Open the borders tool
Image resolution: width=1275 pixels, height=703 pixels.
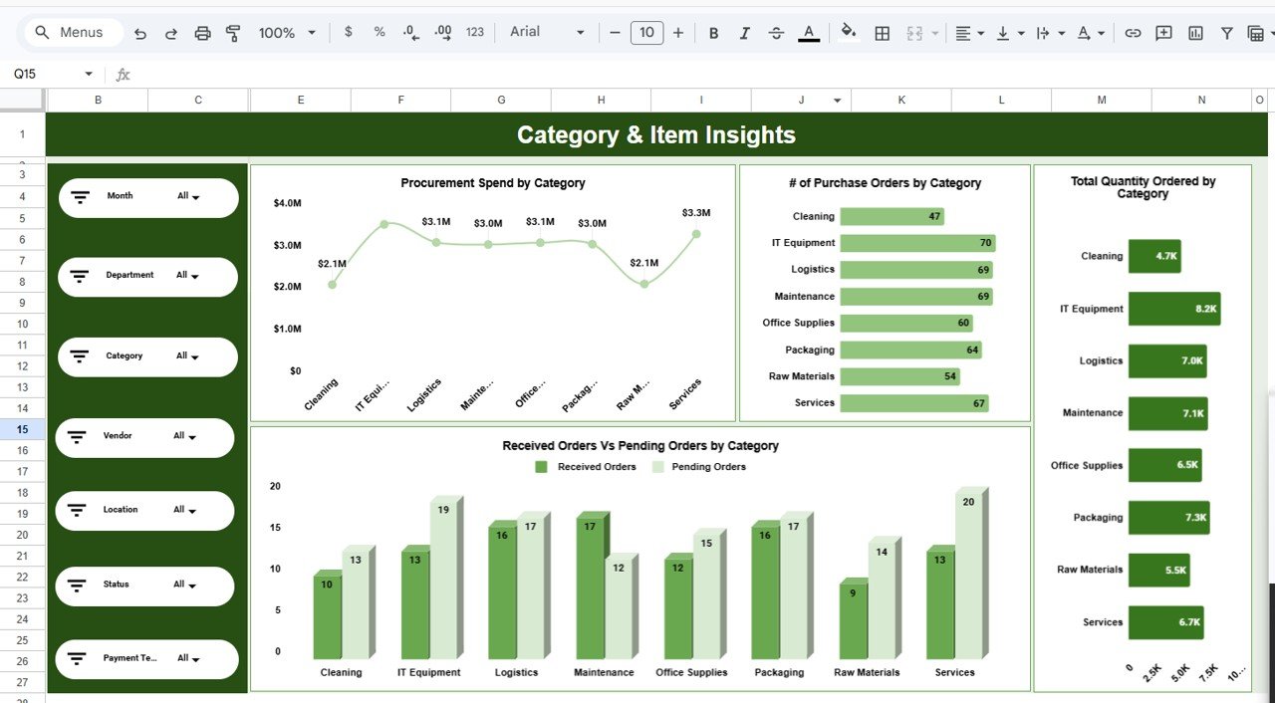(x=882, y=32)
